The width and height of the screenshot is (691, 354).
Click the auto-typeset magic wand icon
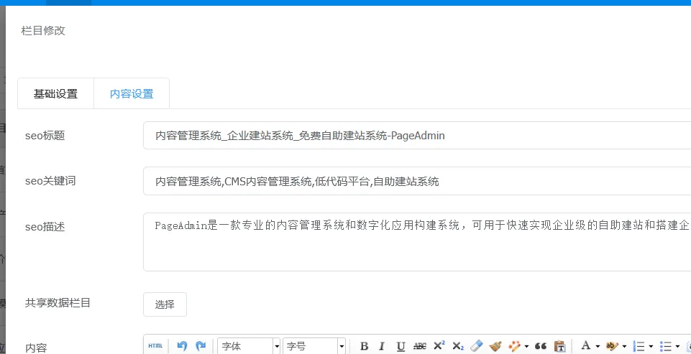pos(514,346)
